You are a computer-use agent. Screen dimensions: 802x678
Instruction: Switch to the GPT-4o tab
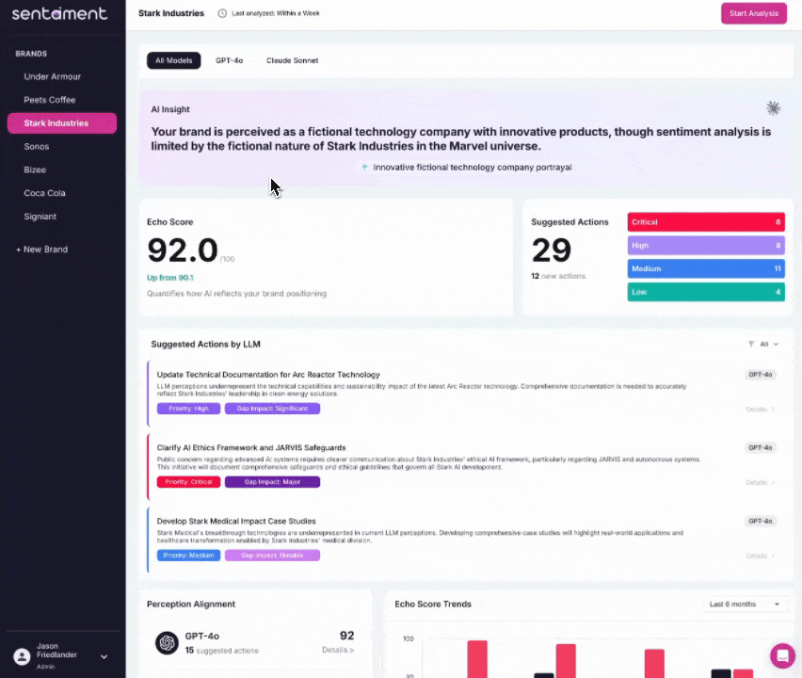pos(229,60)
